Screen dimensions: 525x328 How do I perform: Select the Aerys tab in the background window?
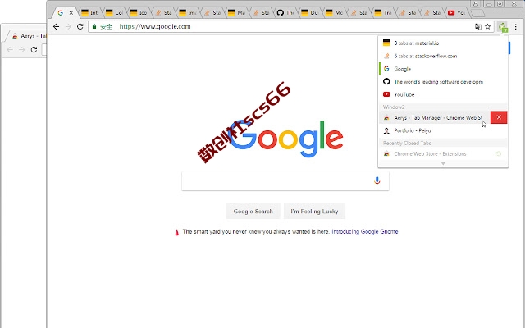point(28,36)
